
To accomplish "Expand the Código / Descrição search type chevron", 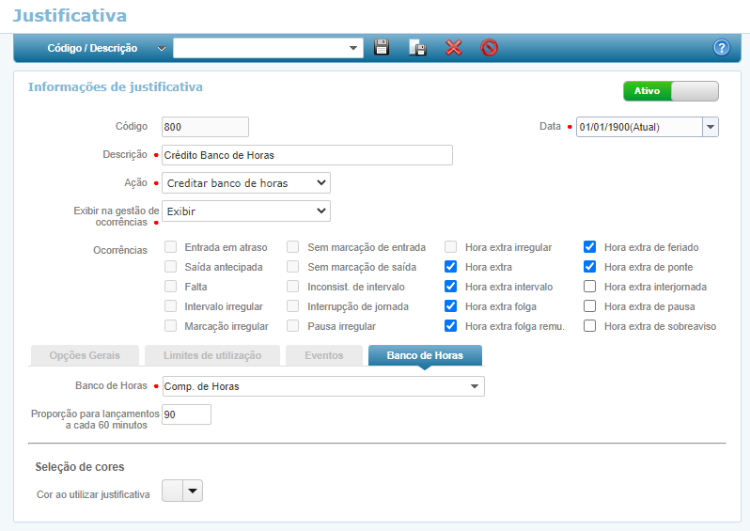I will [162, 48].
